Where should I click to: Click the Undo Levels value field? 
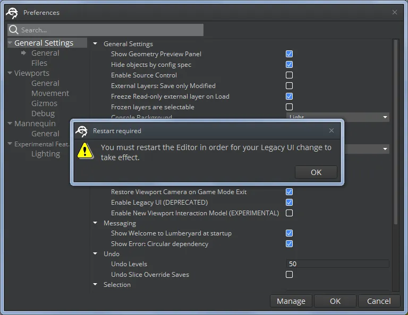pyautogui.click(x=338, y=264)
